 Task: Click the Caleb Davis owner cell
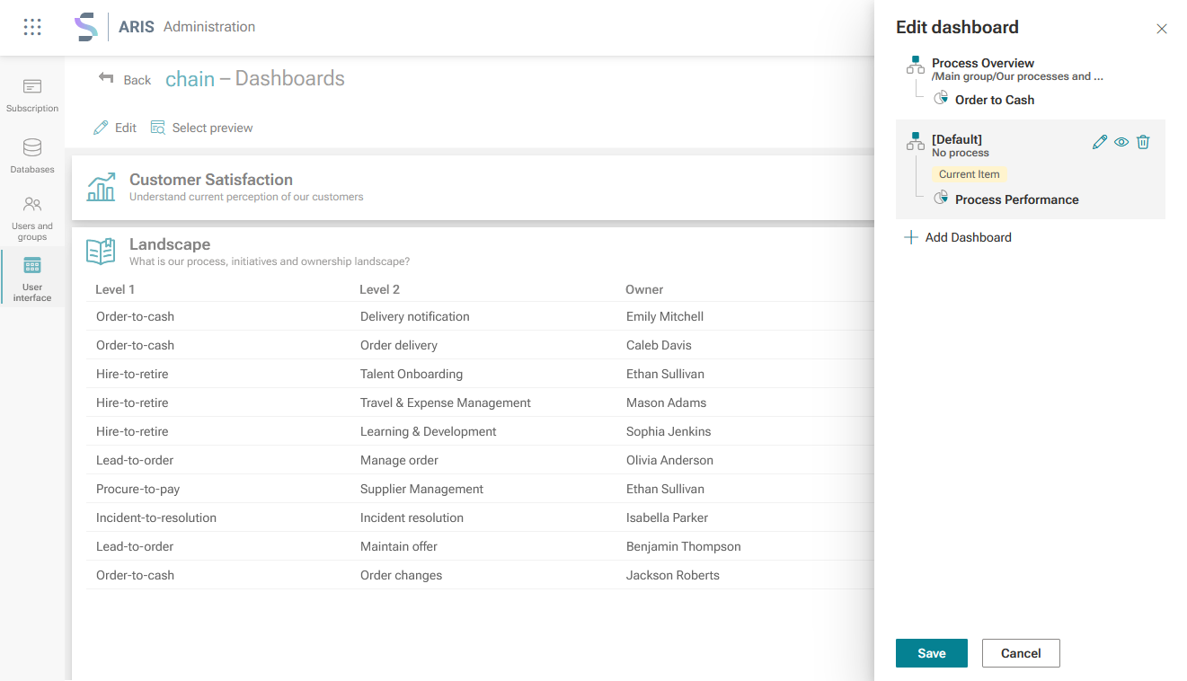(x=659, y=345)
